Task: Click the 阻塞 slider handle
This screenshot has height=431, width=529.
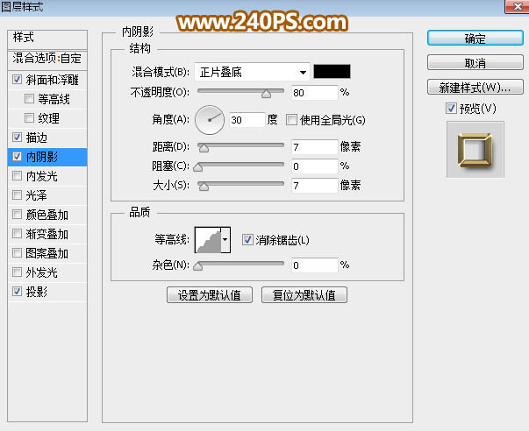Action: point(198,167)
